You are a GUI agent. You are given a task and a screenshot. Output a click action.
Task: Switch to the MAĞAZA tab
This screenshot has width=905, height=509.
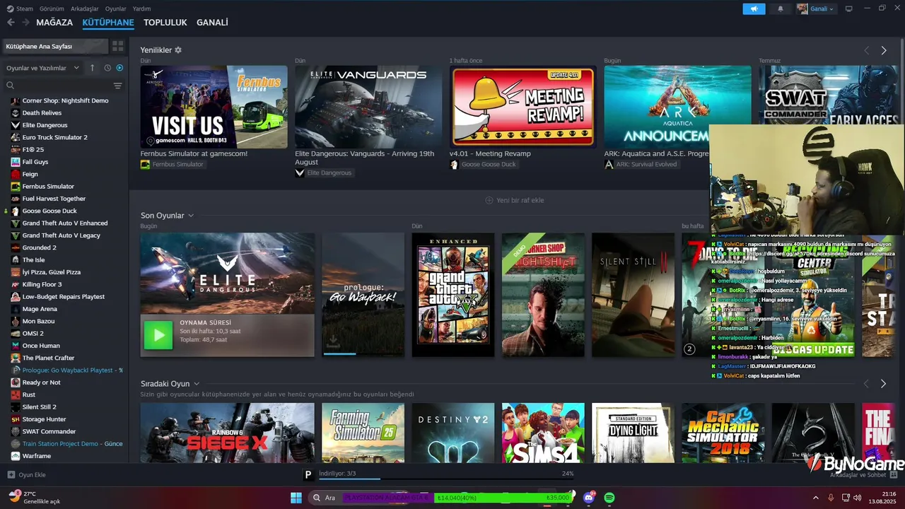click(x=54, y=23)
